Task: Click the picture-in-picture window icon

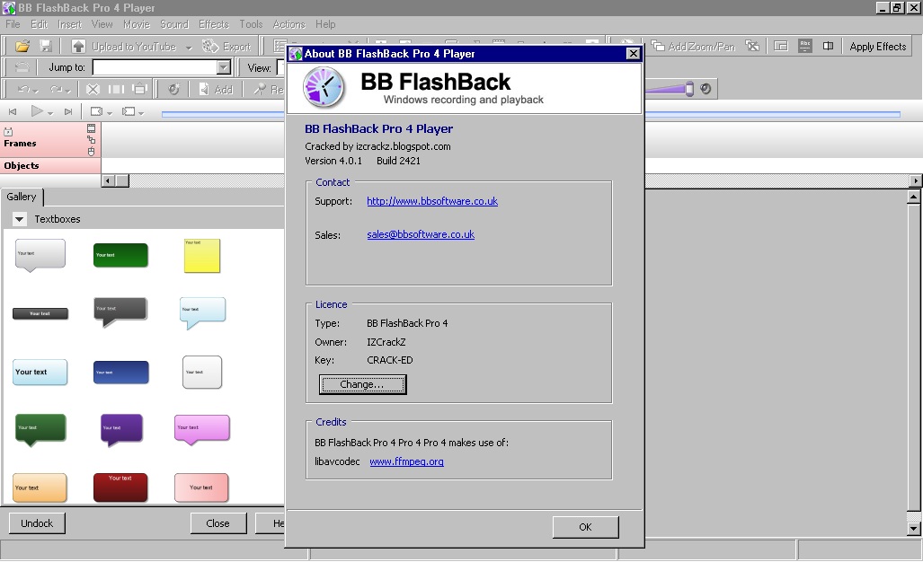Action: [x=780, y=46]
